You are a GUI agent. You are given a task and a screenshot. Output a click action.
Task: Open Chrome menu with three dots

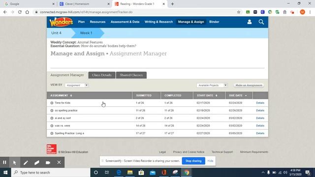click(x=310, y=12)
